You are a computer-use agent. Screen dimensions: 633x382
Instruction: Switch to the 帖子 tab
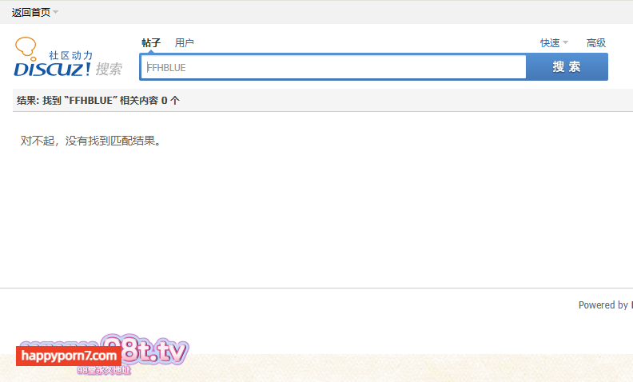(151, 43)
